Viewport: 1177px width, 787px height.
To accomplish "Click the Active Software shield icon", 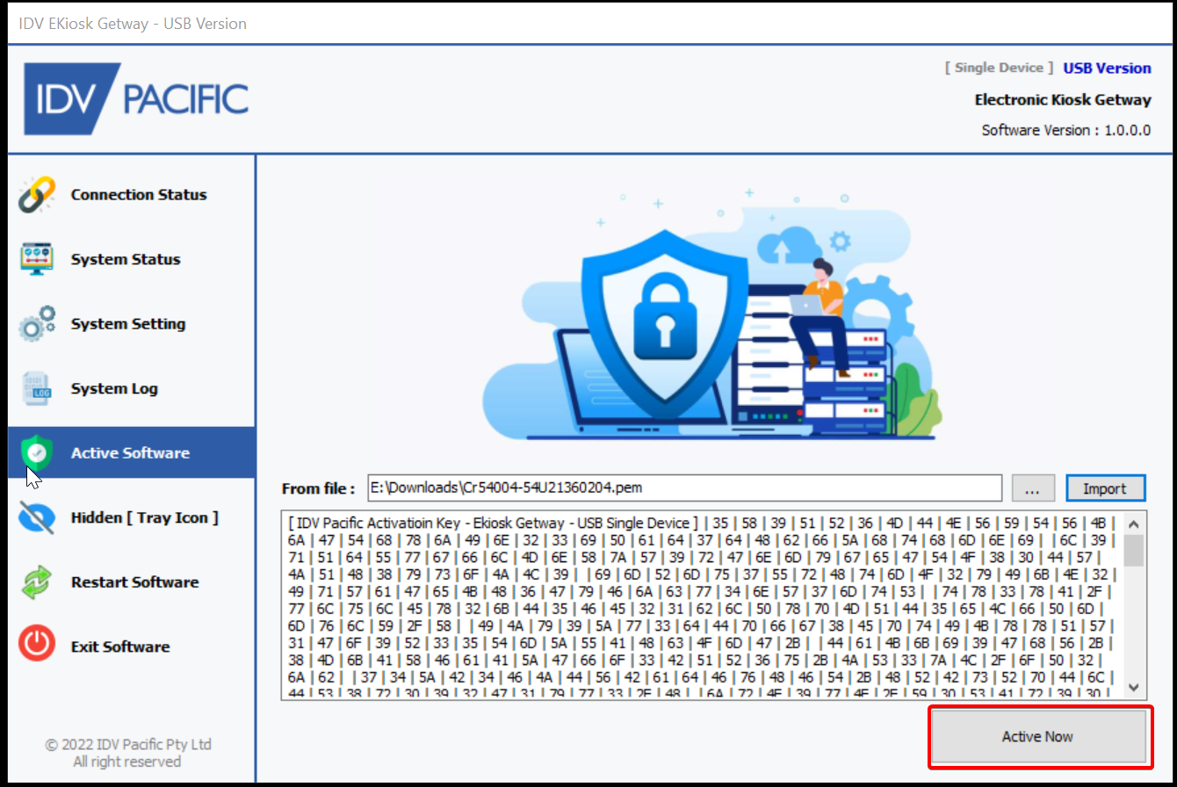I will click(x=37, y=452).
